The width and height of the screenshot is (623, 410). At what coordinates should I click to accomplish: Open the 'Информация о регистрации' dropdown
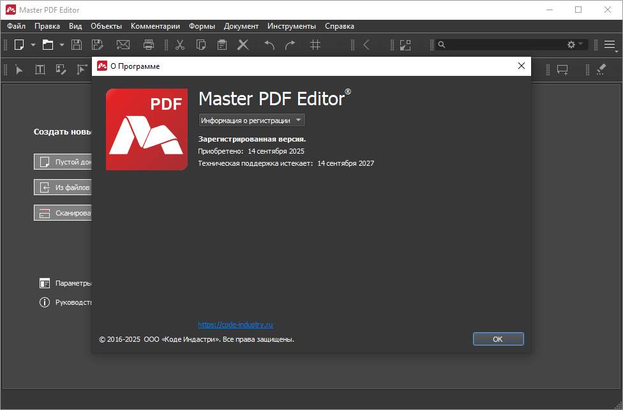coord(251,120)
